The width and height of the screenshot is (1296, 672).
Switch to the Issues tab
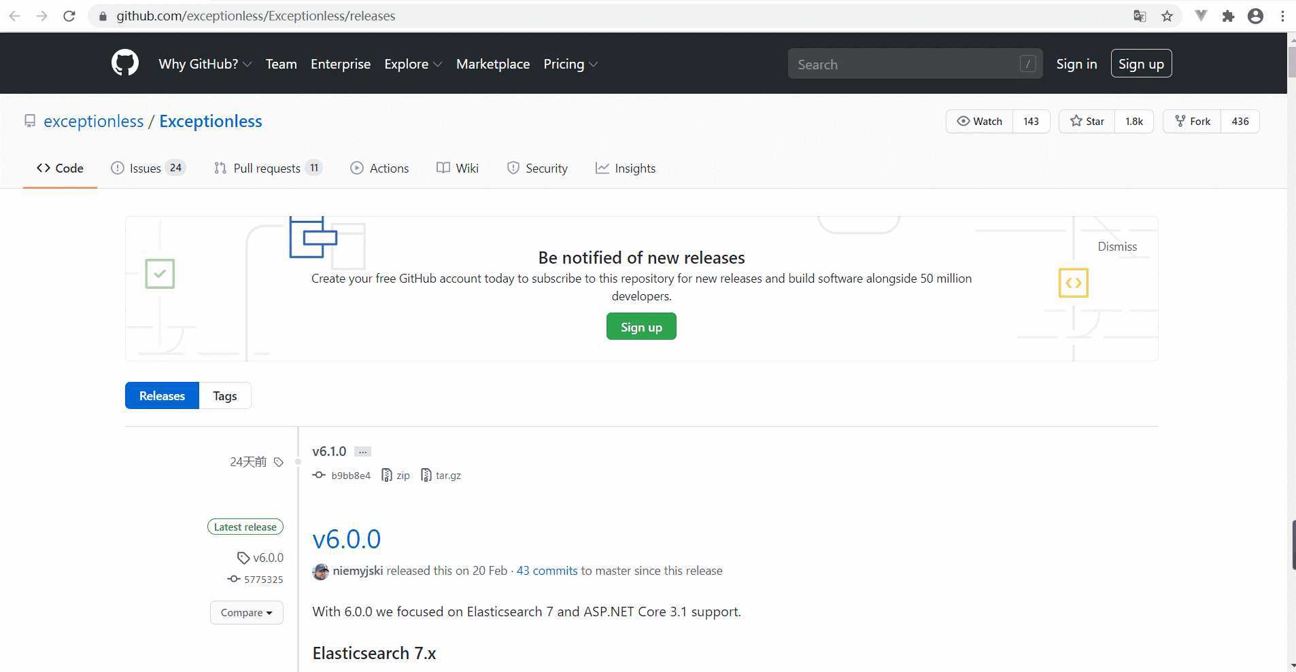(148, 169)
